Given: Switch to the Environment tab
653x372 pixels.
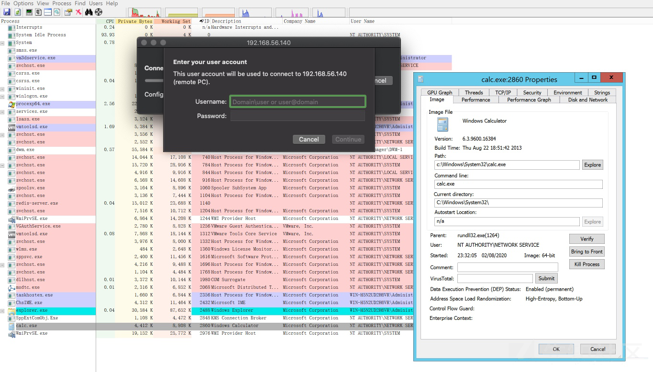Looking at the screenshot, I should click(x=568, y=92).
